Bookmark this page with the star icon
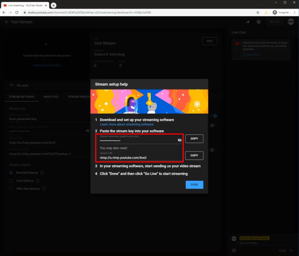The image size is (299, 256). [258, 12]
